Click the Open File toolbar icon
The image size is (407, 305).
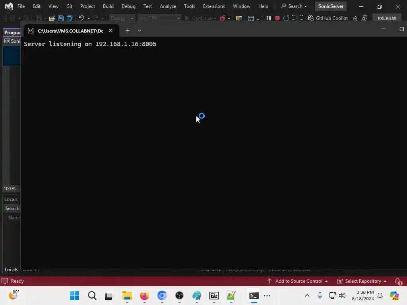click(x=52, y=18)
